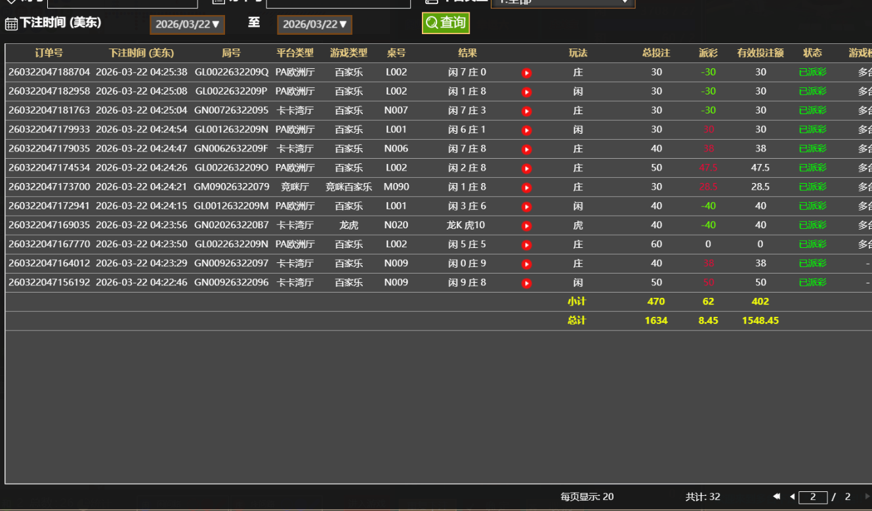Viewport: 872px width, 511px height.
Task: Play video replay for order 260322047188704
Action: [x=526, y=73]
